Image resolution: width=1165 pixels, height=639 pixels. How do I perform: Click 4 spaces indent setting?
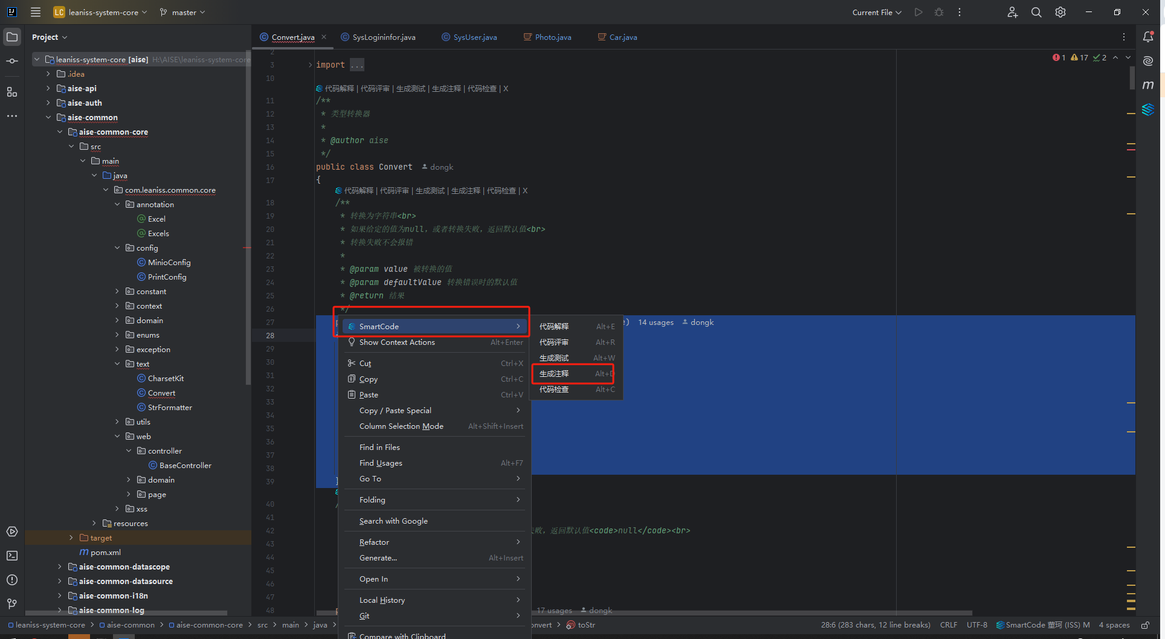tap(1114, 625)
